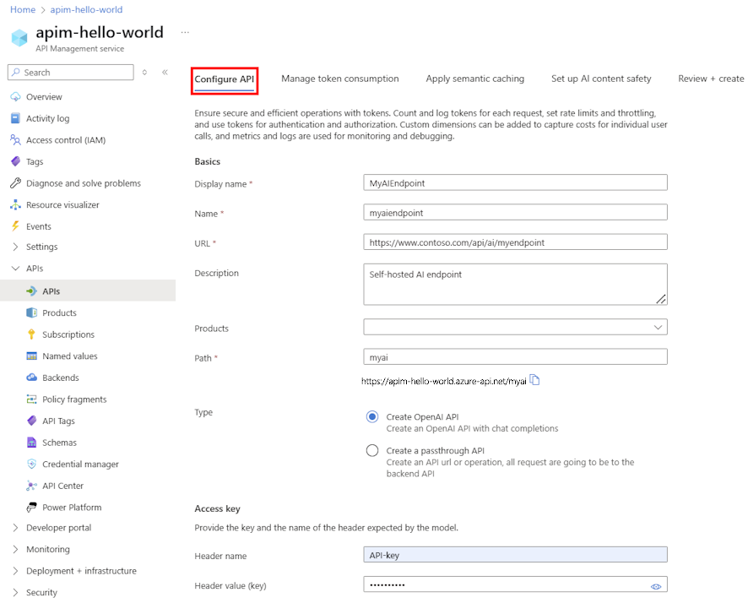The width and height of the screenshot is (748, 603).
Task: Go to Review + create
Action: (x=710, y=78)
